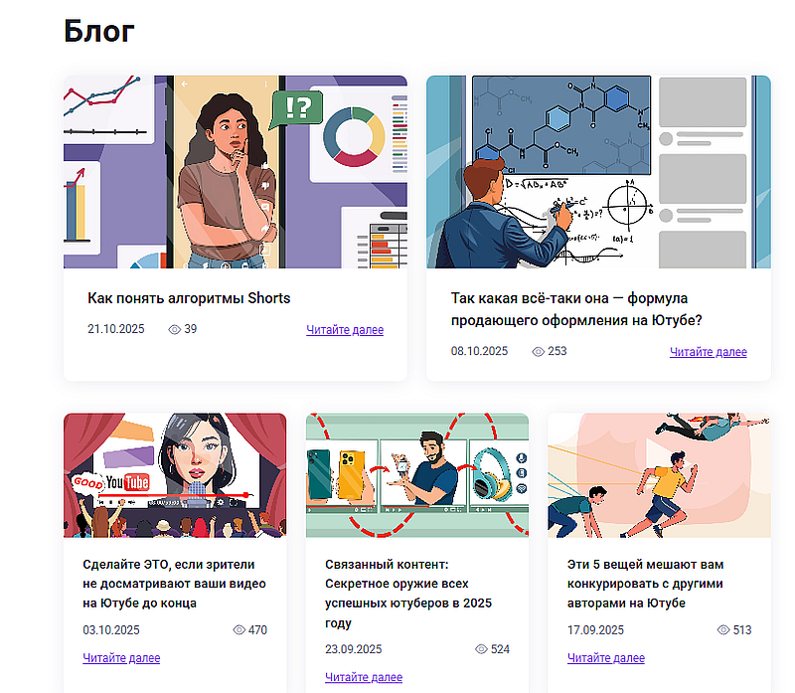Open title 'Эти 5 вещей мешают вам'
Image resolution: width=795 pixels, height=693 pixels.
tap(645, 584)
